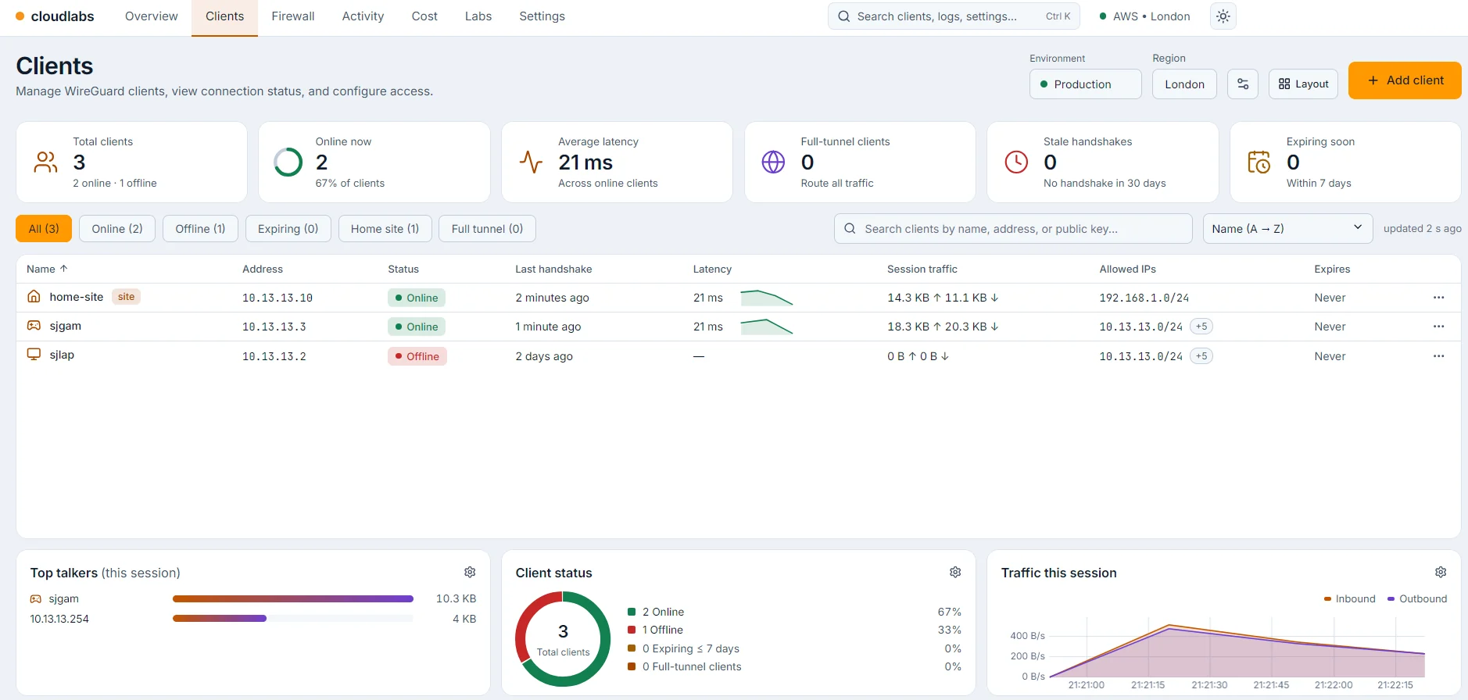Screen dimensions: 1468x700
Task: Expand +5 allowed IPs for sjgam
Action: [1201, 327]
